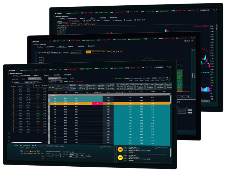Click the lightning action icon for the GLCK row
This screenshot has height=172, width=226.
(13, 92)
